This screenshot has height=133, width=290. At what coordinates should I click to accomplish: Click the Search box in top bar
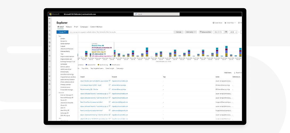pos(156,14)
